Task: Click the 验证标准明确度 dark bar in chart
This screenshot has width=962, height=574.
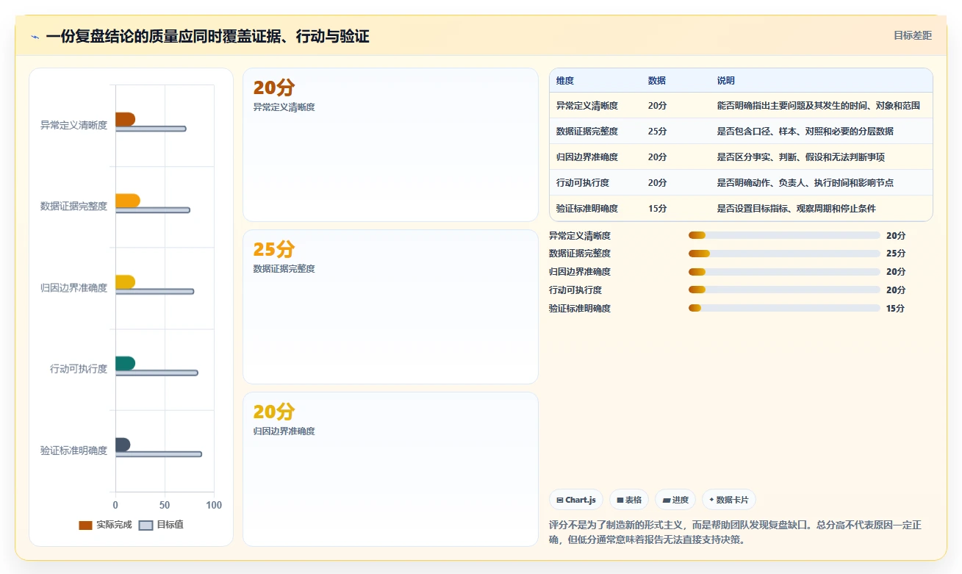Action: pos(123,445)
